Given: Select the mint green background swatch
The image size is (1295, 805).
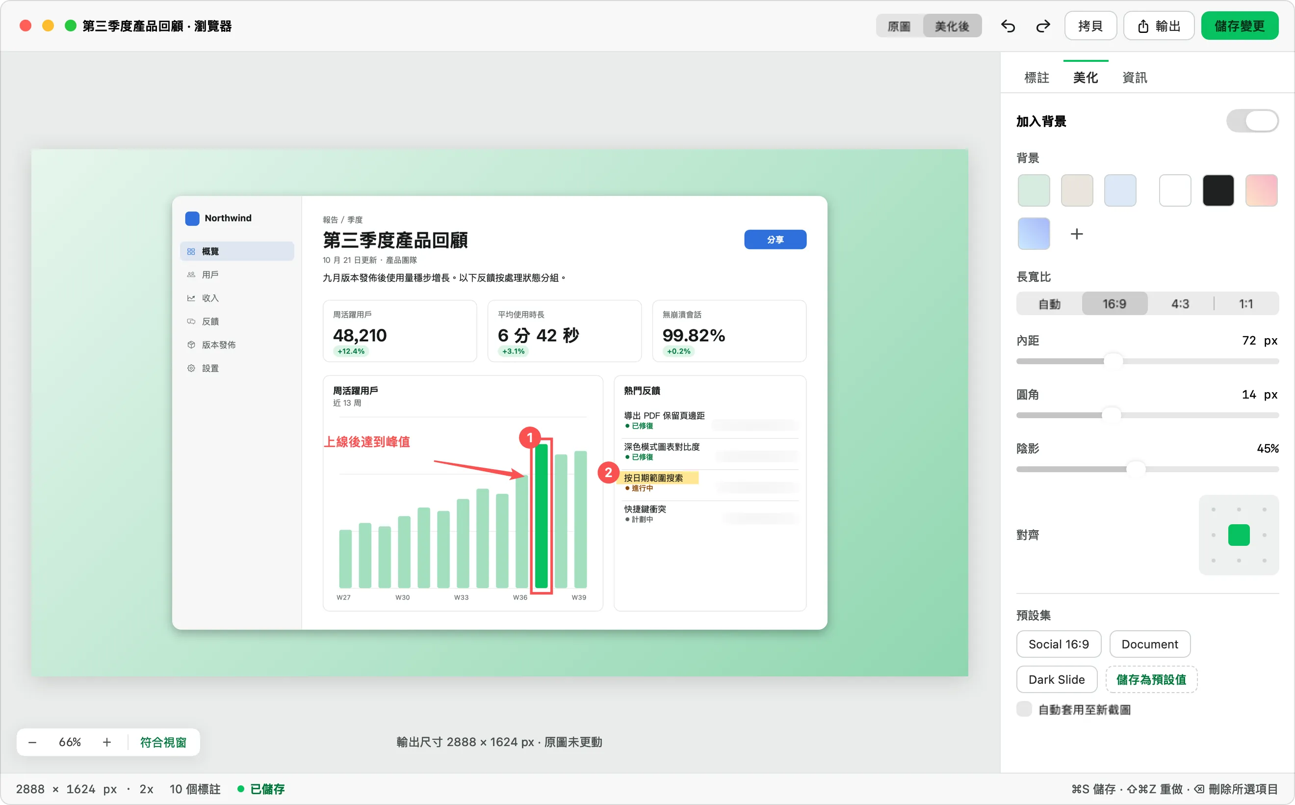Looking at the screenshot, I should tap(1033, 190).
